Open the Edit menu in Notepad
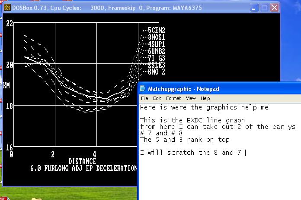The width and height of the screenshot is (301, 200). click(x=157, y=98)
